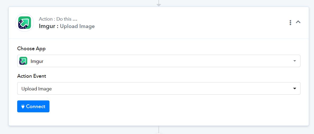Select the Imgur app selection field
Screen dimensions: 314x134
coord(159,61)
